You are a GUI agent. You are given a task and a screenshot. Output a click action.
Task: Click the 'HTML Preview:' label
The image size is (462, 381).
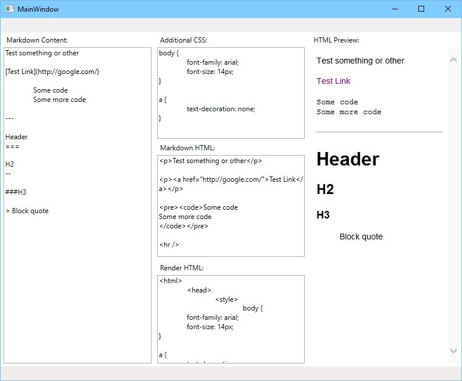(x=337, y=40)
